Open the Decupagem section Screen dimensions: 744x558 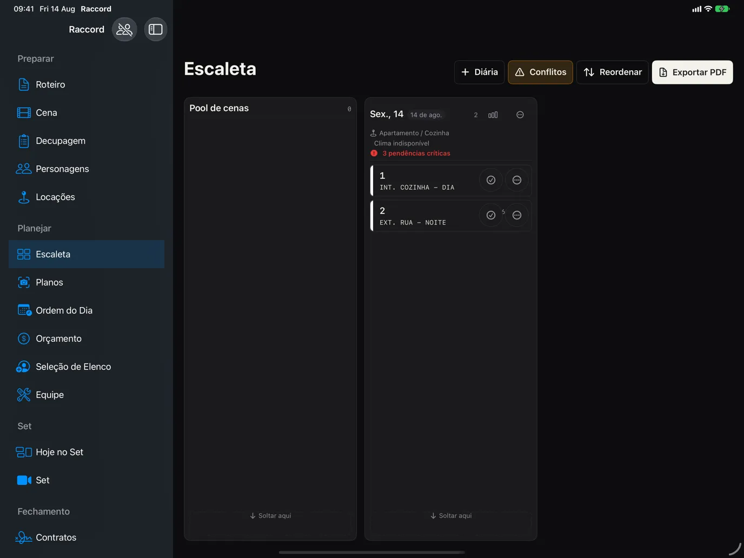[x=87, y=141]
